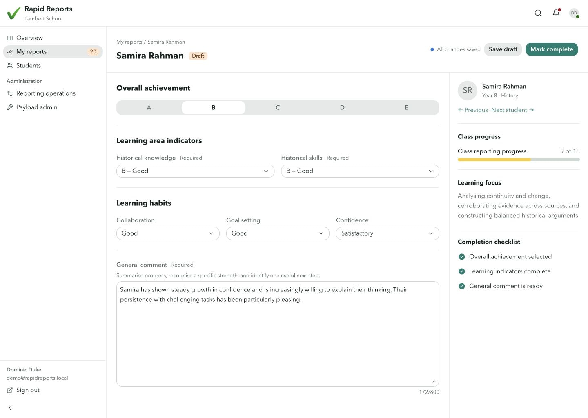Screen dimensions: 588x418
Task: Click the Lambert School subtitle
Action: coord(43,19)
